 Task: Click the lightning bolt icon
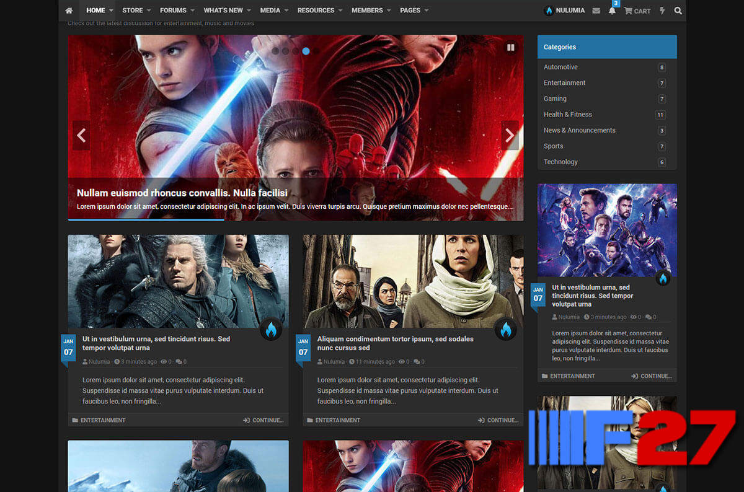tap(662, 11)
